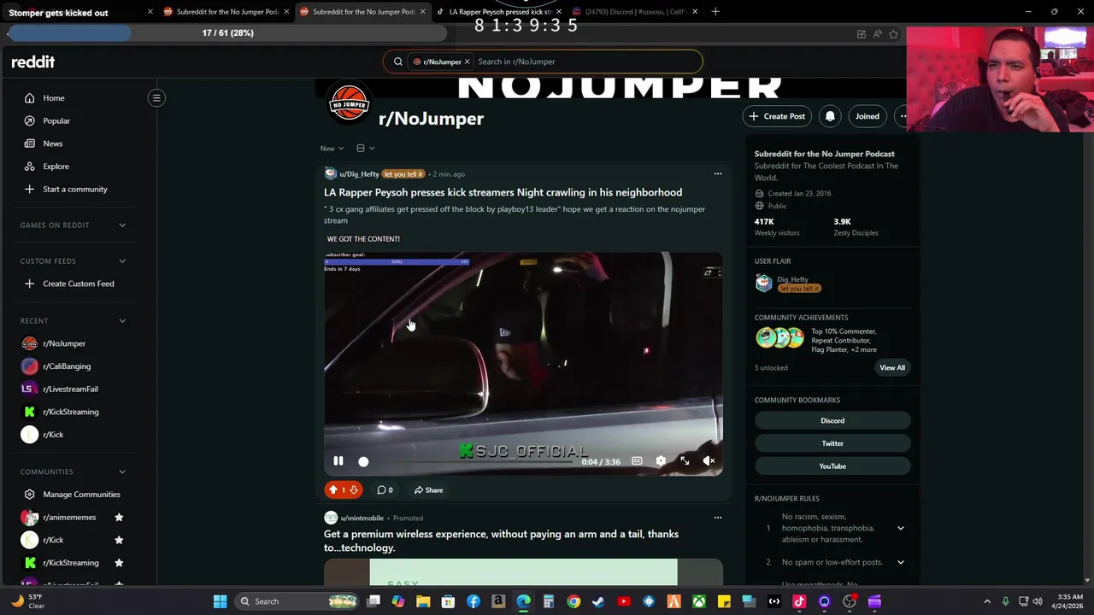The image size is (1094, 615).
Task: Click browser split screen icon
Action: (861, 34)
